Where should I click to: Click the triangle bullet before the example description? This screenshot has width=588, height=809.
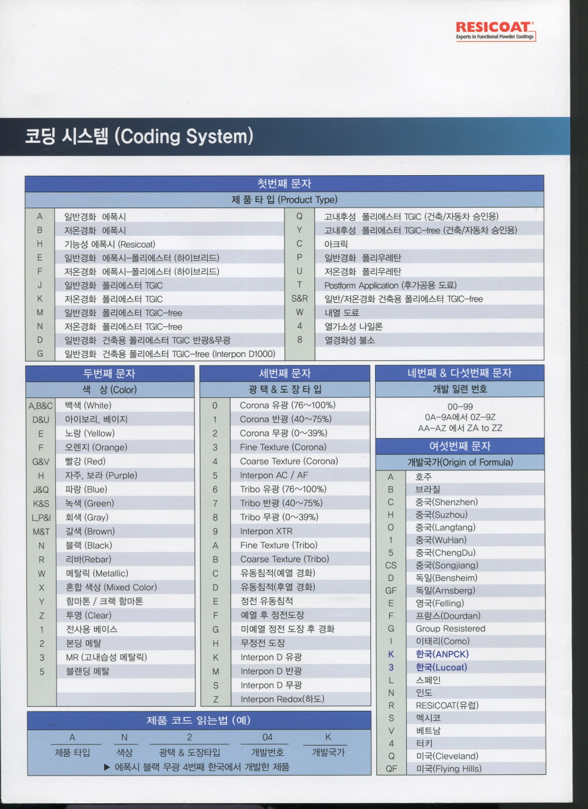pyautogui.click(x=107, y=767)
